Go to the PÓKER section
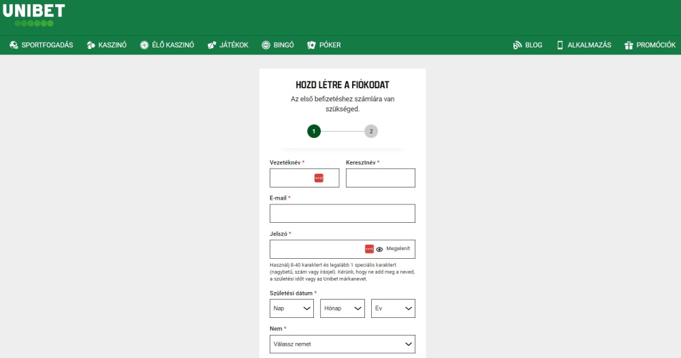The width and height of the screenshot is (681, 358). tap(324, 45)
